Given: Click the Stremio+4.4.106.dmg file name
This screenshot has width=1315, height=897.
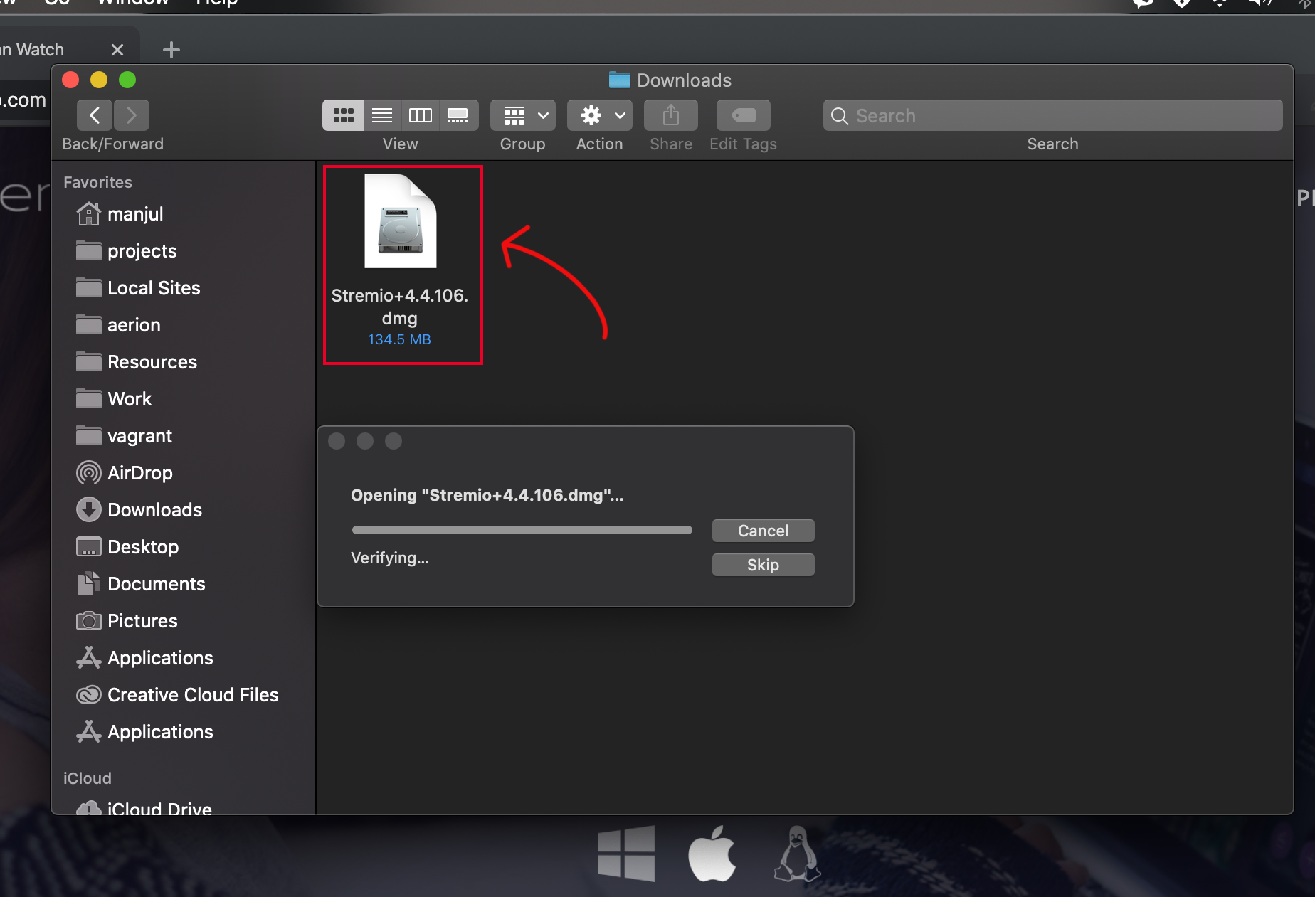Looking at the screenshot, I should click(400, 307).
